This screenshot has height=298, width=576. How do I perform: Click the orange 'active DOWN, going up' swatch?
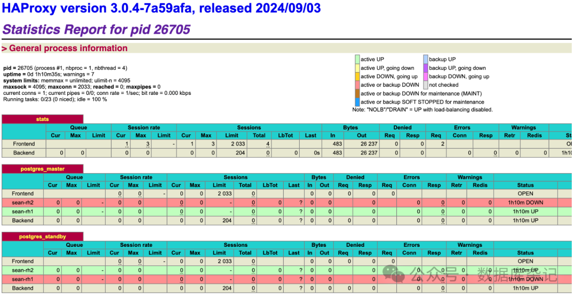[357, 76]
